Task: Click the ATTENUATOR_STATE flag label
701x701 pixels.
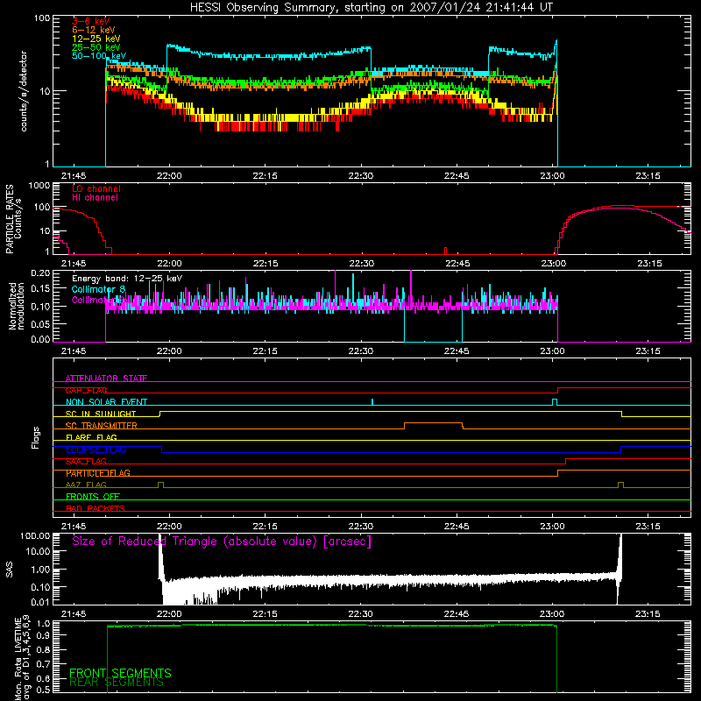Action: pos(106,379)
